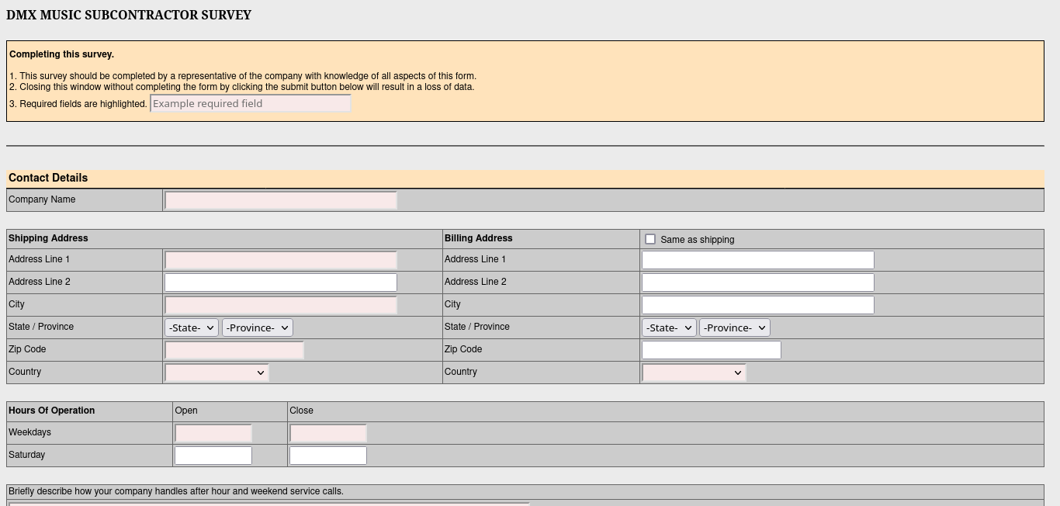Open the billing State dropdown

(x=669, y=328)
